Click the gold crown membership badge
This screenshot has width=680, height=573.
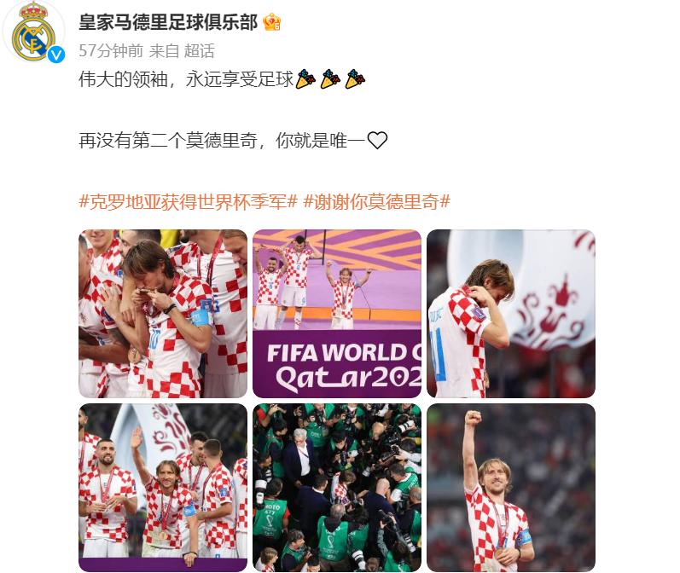(x=271, y=22)
